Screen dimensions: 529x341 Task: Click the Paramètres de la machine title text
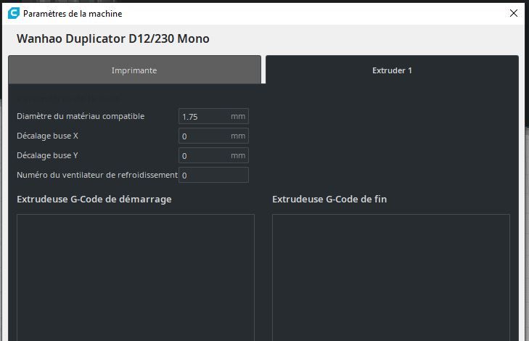click(73, 14)
